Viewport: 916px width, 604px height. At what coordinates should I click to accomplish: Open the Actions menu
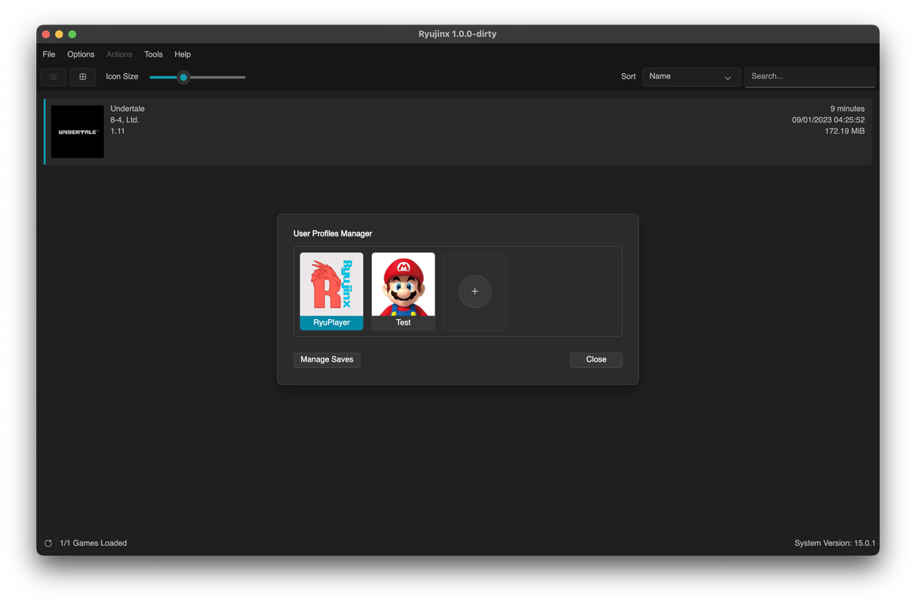pos(119,54)
